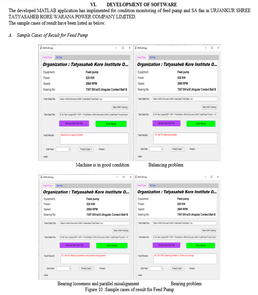The width and height of the screenshot is (258, 295).
Task: Click Predict Data 1 in Bearing looseness window
Action: coord(87,268)
